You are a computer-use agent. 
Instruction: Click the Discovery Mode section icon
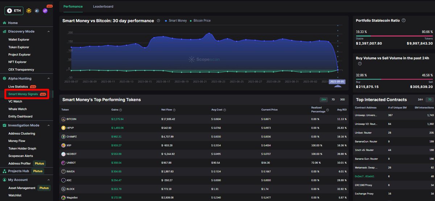point(5,32)
